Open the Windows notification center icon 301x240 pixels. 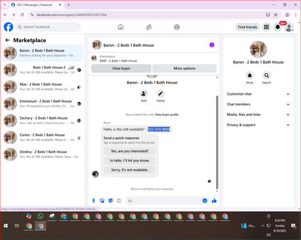point(294,226)
